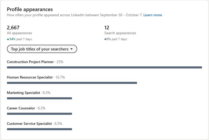209x140 pixels.
Task: Click the Marketing Specialist bar
Action: [39, 98]
